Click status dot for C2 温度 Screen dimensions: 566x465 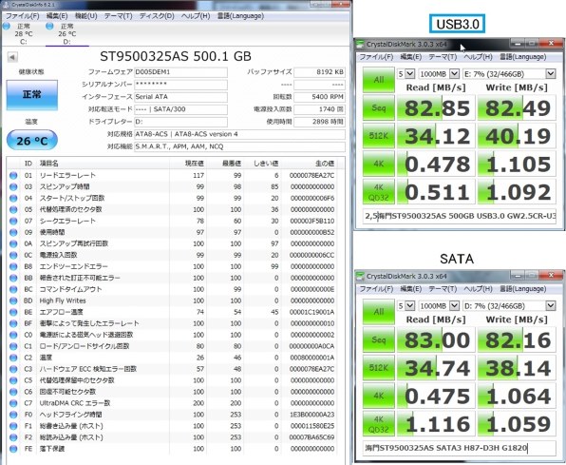click(13, 358)
